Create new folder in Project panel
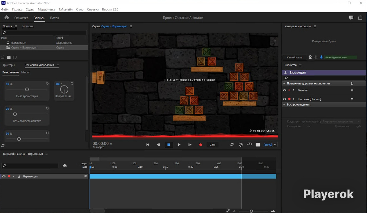This screenshot has width=367, height=213. (x=9, y=57)
